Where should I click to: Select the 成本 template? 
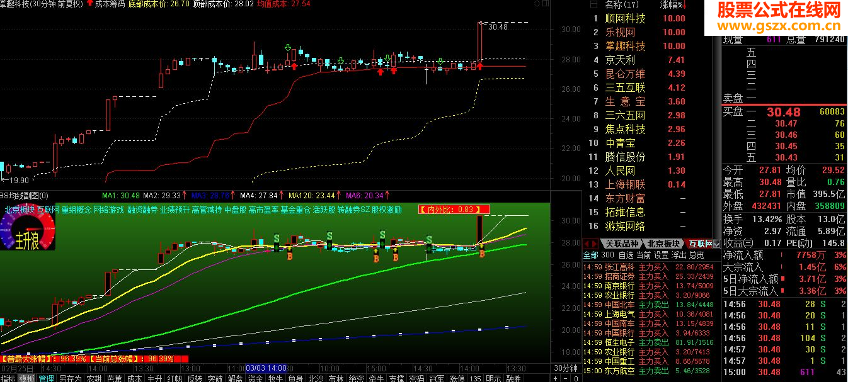pyautogui.click(x=135, y=378)
